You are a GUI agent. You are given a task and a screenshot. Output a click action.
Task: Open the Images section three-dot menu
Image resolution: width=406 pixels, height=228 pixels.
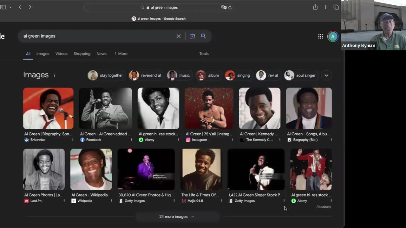[x=55, y=75]
